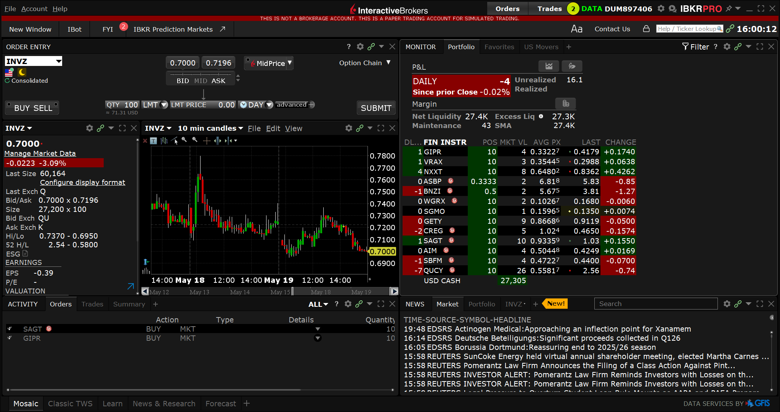
Task: Switch to the Trades tab in Activity
Action: click(92, 304)
